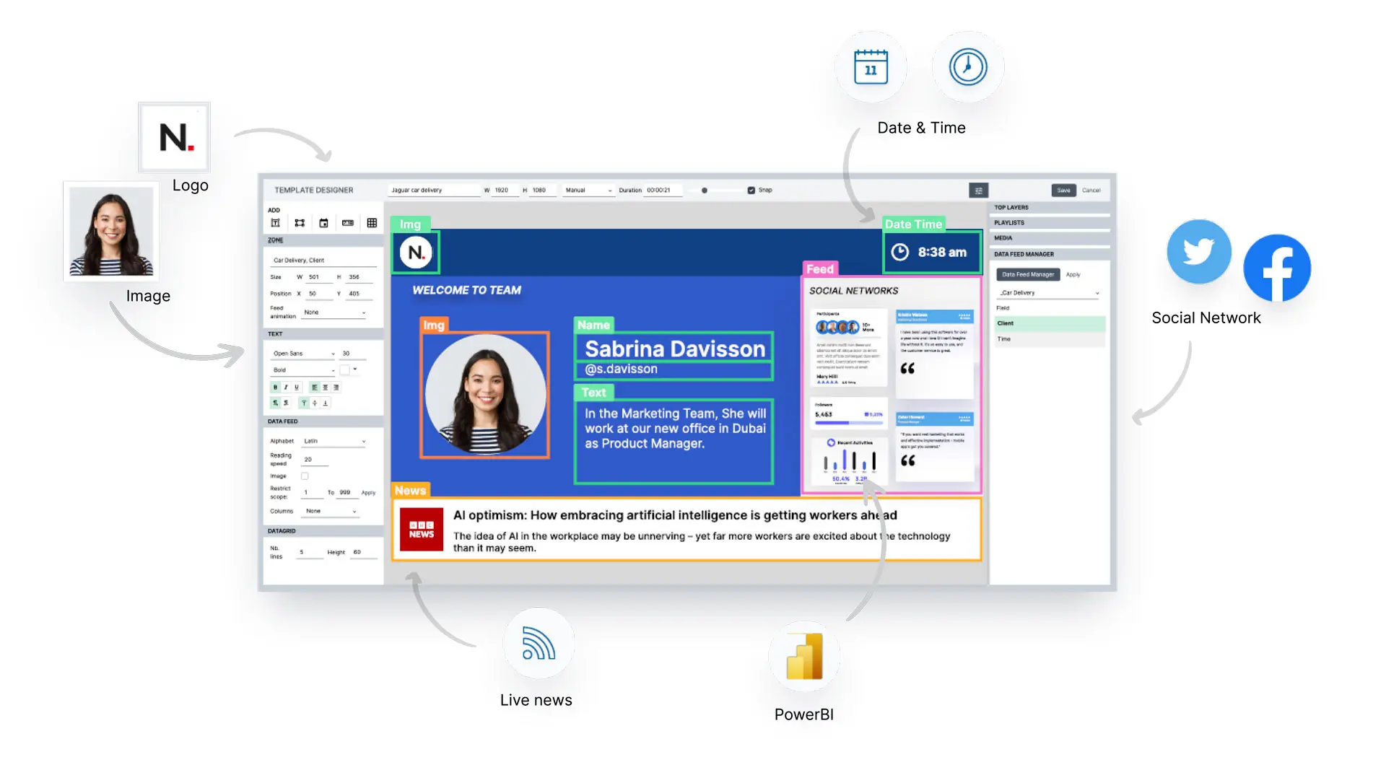Click the Facebook logo icon
1386x757 pixels.
pos(1277,268)
